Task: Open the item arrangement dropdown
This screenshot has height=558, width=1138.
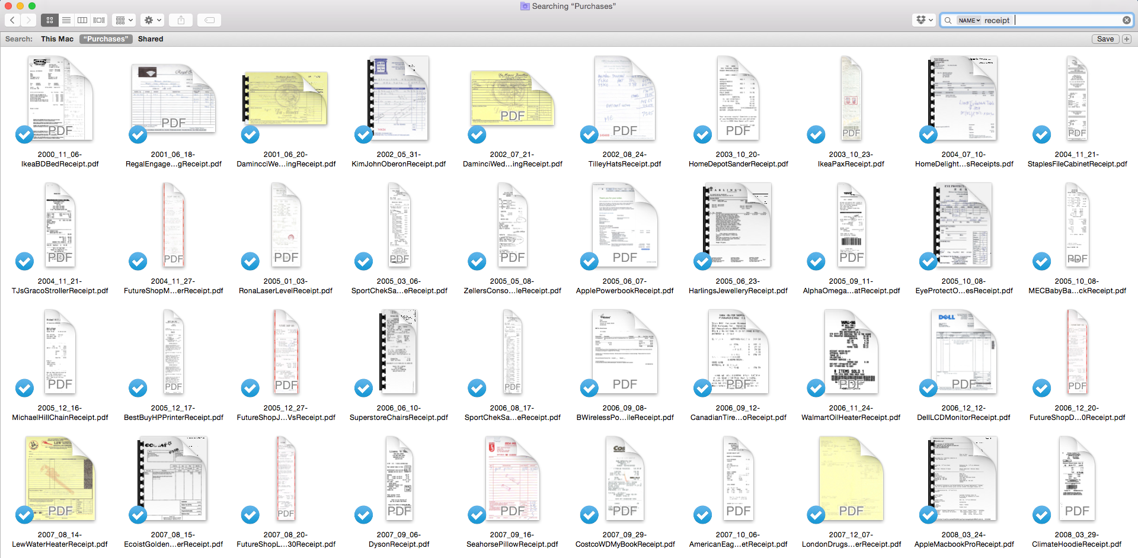Action: point(123,20)
